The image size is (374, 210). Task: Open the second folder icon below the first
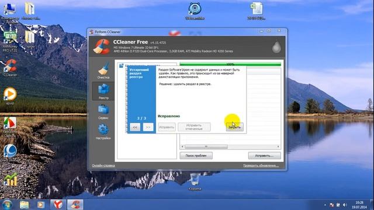(30, 40)
